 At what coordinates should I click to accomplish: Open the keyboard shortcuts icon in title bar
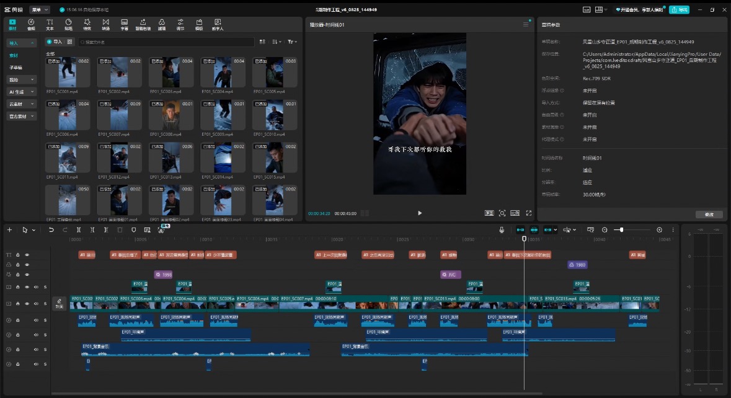(587, 9)
